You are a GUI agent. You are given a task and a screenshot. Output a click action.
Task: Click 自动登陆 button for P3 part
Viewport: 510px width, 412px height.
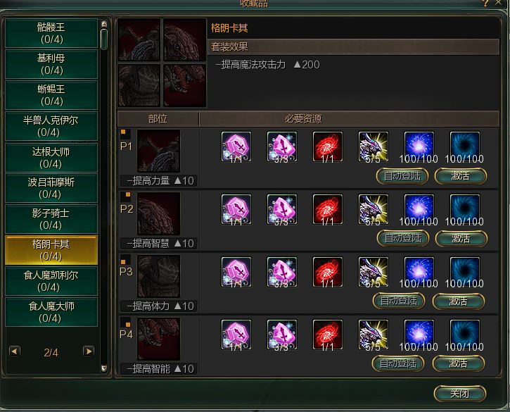click(399, 301)
